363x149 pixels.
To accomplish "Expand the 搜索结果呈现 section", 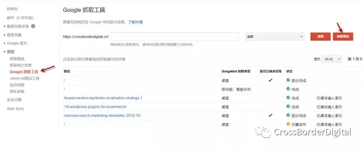I will click(x=18, y=26).
